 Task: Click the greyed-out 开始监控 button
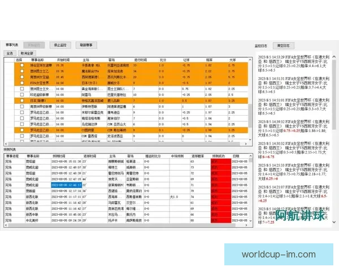click(34, 45)
